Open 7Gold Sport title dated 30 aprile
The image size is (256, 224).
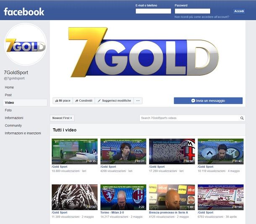tap(206, 212)
